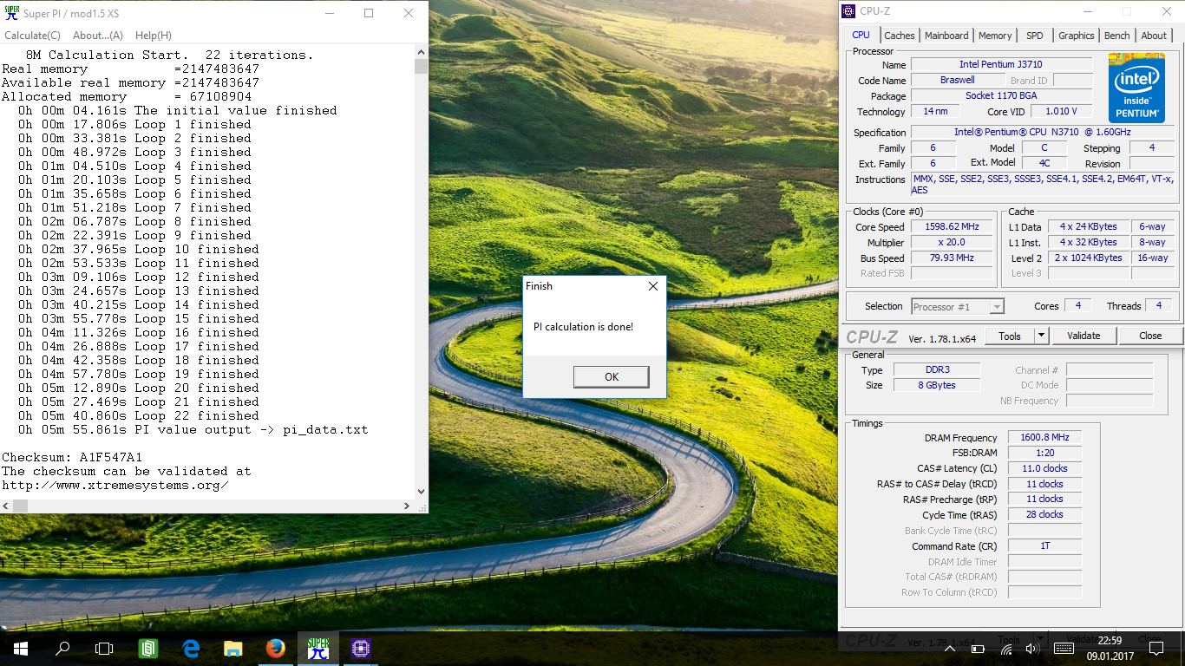Click Super PI horizontal scrollbar left arrow
The height and width of the screenshot is (666, 1185).
tap(7, 506)
